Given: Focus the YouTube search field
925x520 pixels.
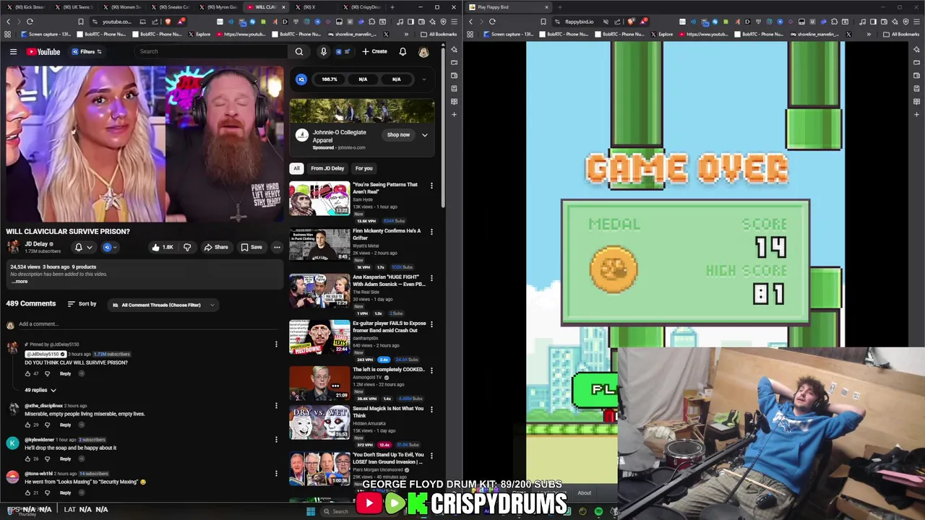Looking at the screenshot, I should pyautogui.click(x=212, y=51).
